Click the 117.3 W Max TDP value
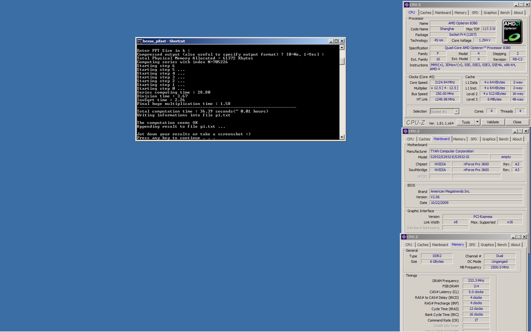Viewport: 531px width, 332px height. (489, 29)
